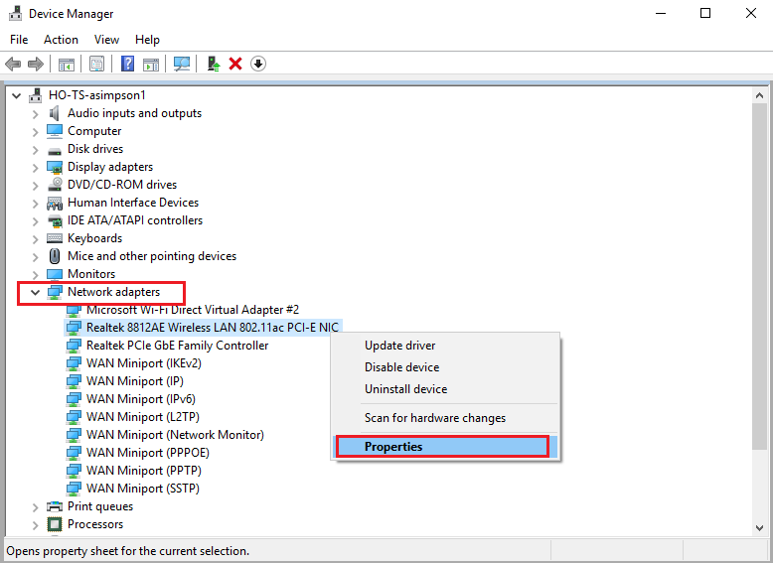Click the Disk drives category icon
The image size is (773, 563).
(55, 150)
